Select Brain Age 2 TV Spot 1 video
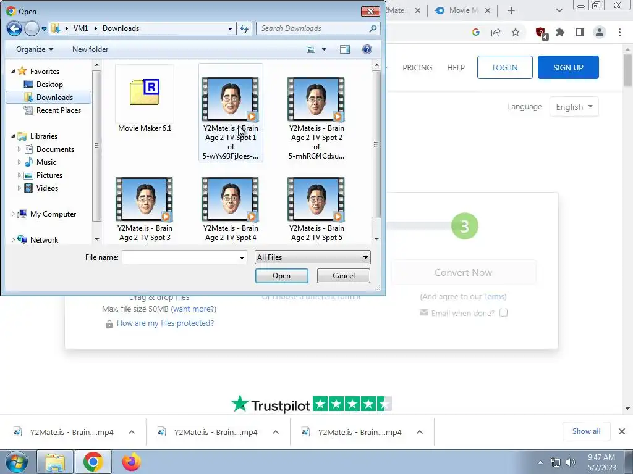This screenshot has height=474, width=633. (x=231, y=113)
